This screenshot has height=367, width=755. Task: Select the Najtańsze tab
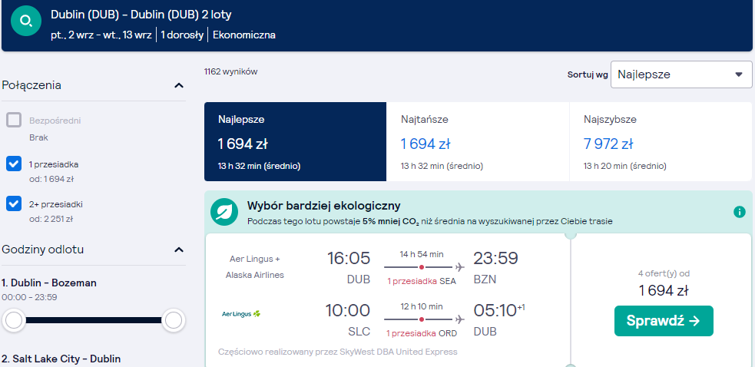coord(478,141)
